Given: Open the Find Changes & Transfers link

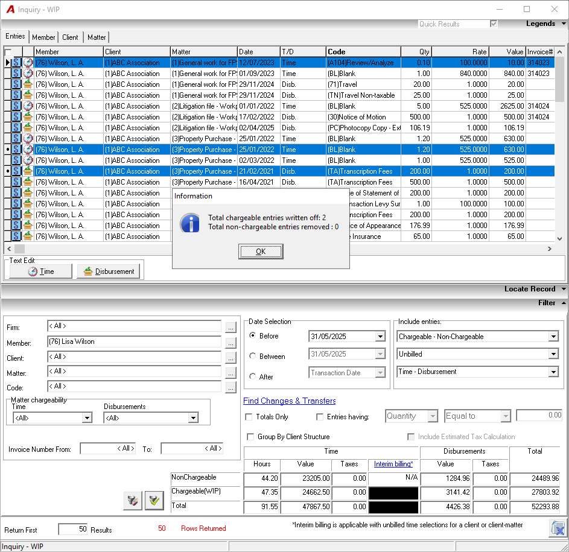Looking at the screenshot, I should [x=289, y=401].
